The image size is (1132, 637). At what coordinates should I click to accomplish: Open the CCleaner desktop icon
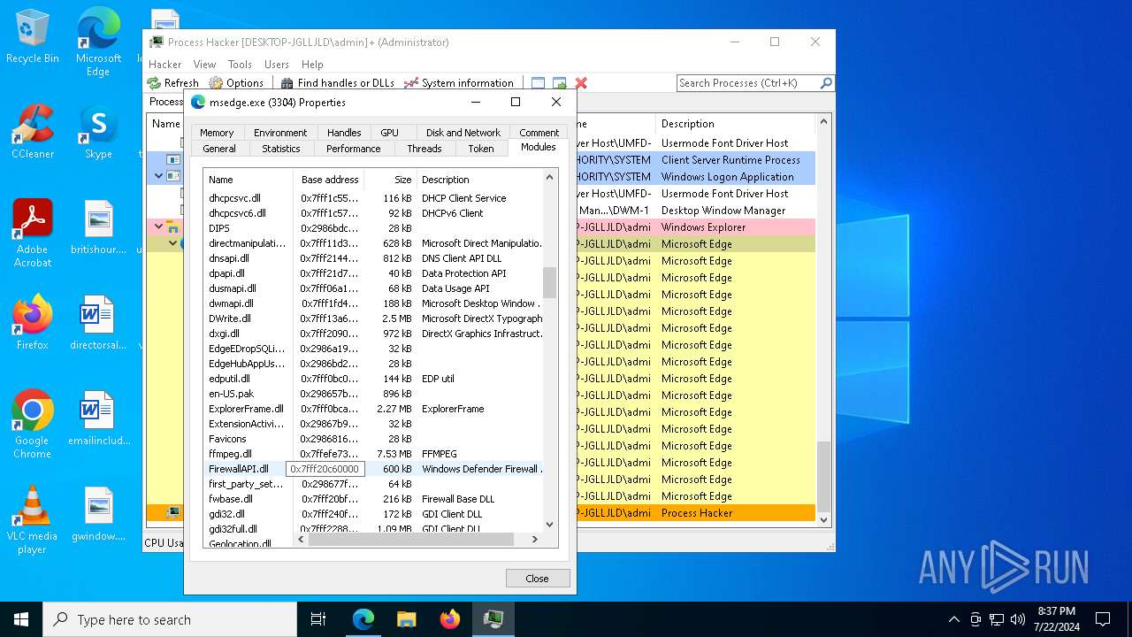pos(33,132)
